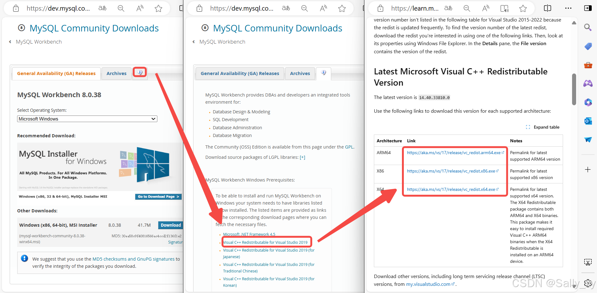The height and width of the screenshot is (293, 597).
Task: Click Go to Download Page button
Action: [x=158, y=196]
